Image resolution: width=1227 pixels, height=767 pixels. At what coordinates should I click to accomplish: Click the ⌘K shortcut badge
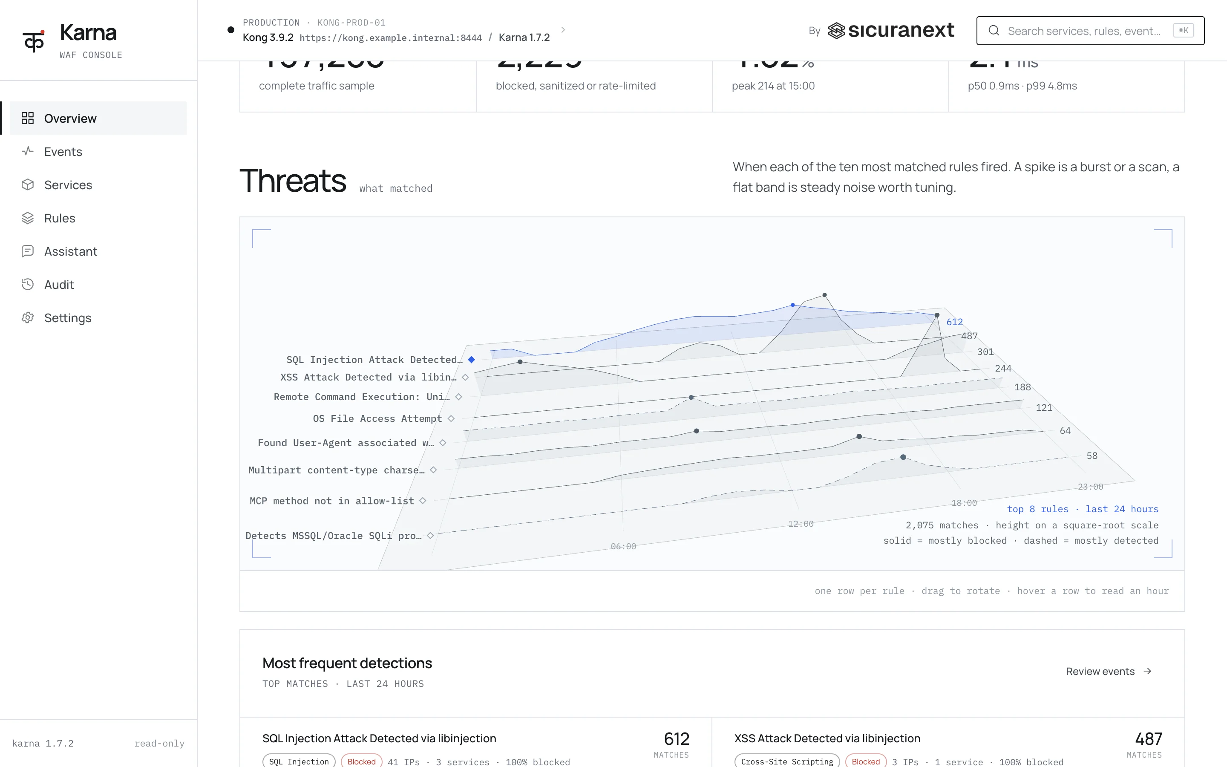[1183, 30]
